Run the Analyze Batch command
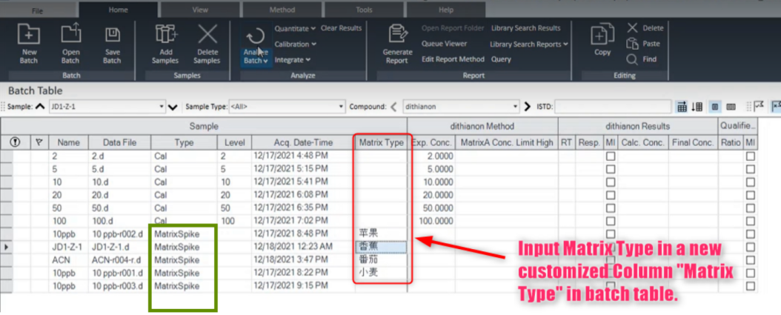This screenshot has width=781, height=315. tap(256, 47)
